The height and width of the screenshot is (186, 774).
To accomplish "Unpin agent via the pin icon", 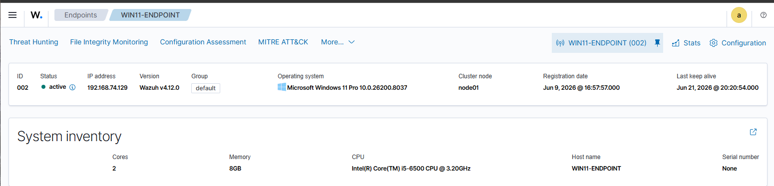I will [x=657, y=43].
